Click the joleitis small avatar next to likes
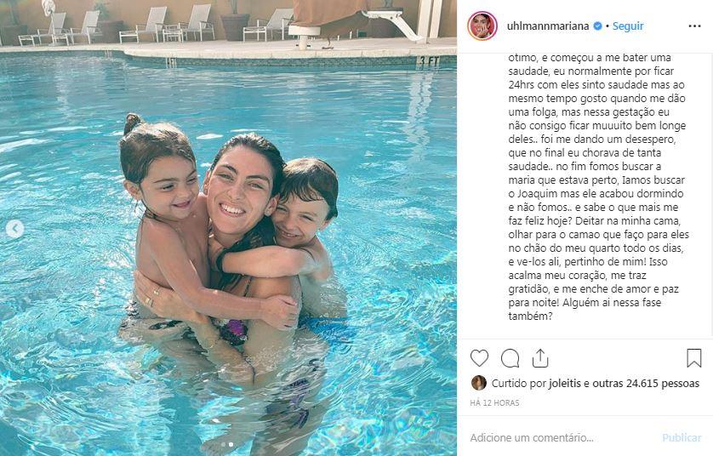This screenshot has height=456, width=713. pyautogui.click(x=478, y=383)
